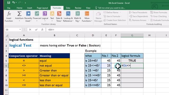Screen dimensions: 169x95
Task: Click Create from Selection
Action: coord(115,20)
